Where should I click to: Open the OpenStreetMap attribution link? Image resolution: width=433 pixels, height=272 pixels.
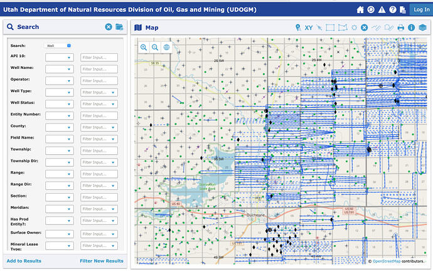386,261
